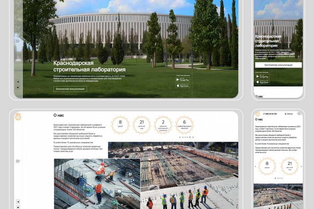The height and width of the screenshot is (209, 314).
Task: Open hamburger menu on desktop About sidebar
Action: (18, 161)
